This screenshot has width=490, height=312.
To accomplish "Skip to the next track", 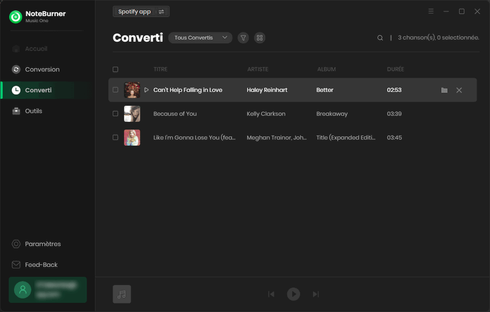I will [x=315, y=294].
